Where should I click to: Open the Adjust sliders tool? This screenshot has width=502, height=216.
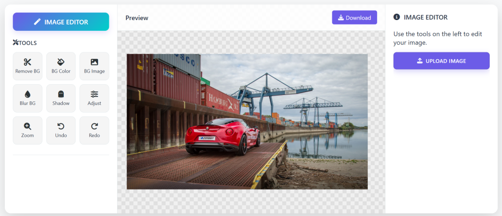94,98
